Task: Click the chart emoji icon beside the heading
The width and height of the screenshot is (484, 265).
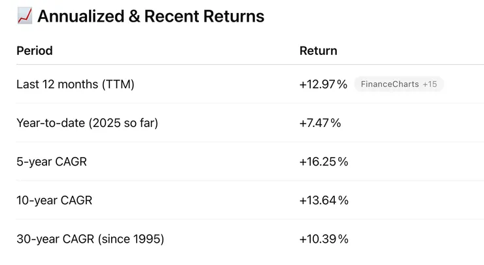Action: 25,16
